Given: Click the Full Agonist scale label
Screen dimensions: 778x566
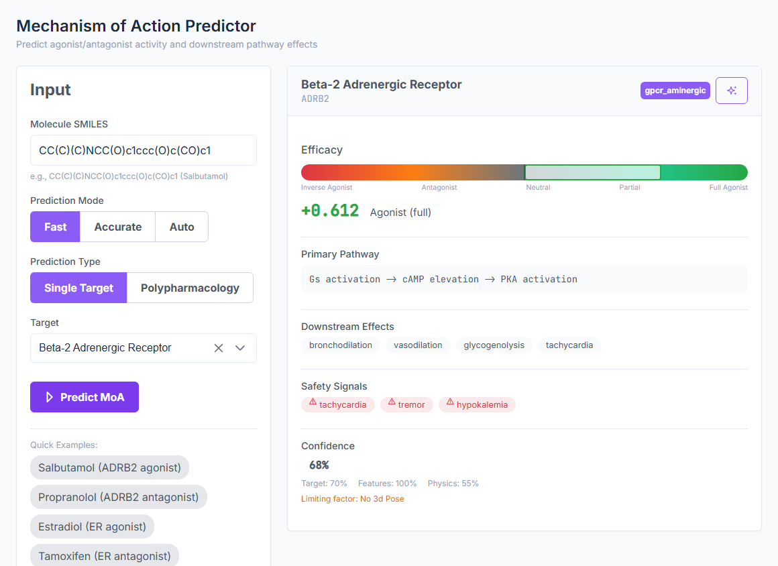Looking at the screenshot, I should (x=728, y=188).
